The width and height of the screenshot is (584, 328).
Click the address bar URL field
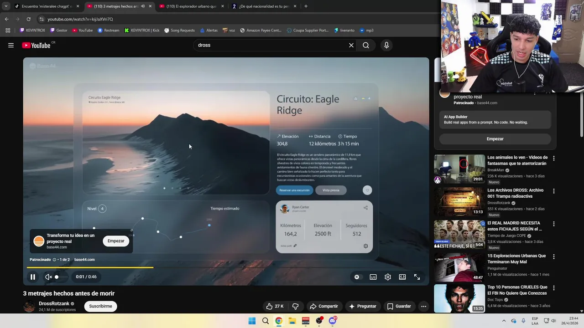pos(237,19)
